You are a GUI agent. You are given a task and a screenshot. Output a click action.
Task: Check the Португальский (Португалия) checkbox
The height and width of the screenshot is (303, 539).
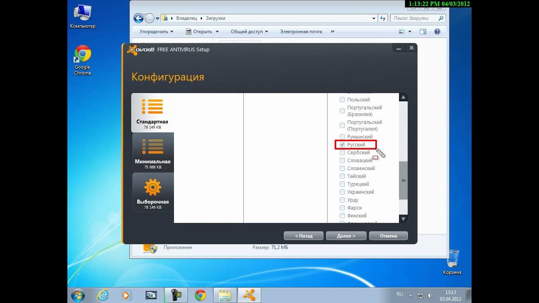342,125
